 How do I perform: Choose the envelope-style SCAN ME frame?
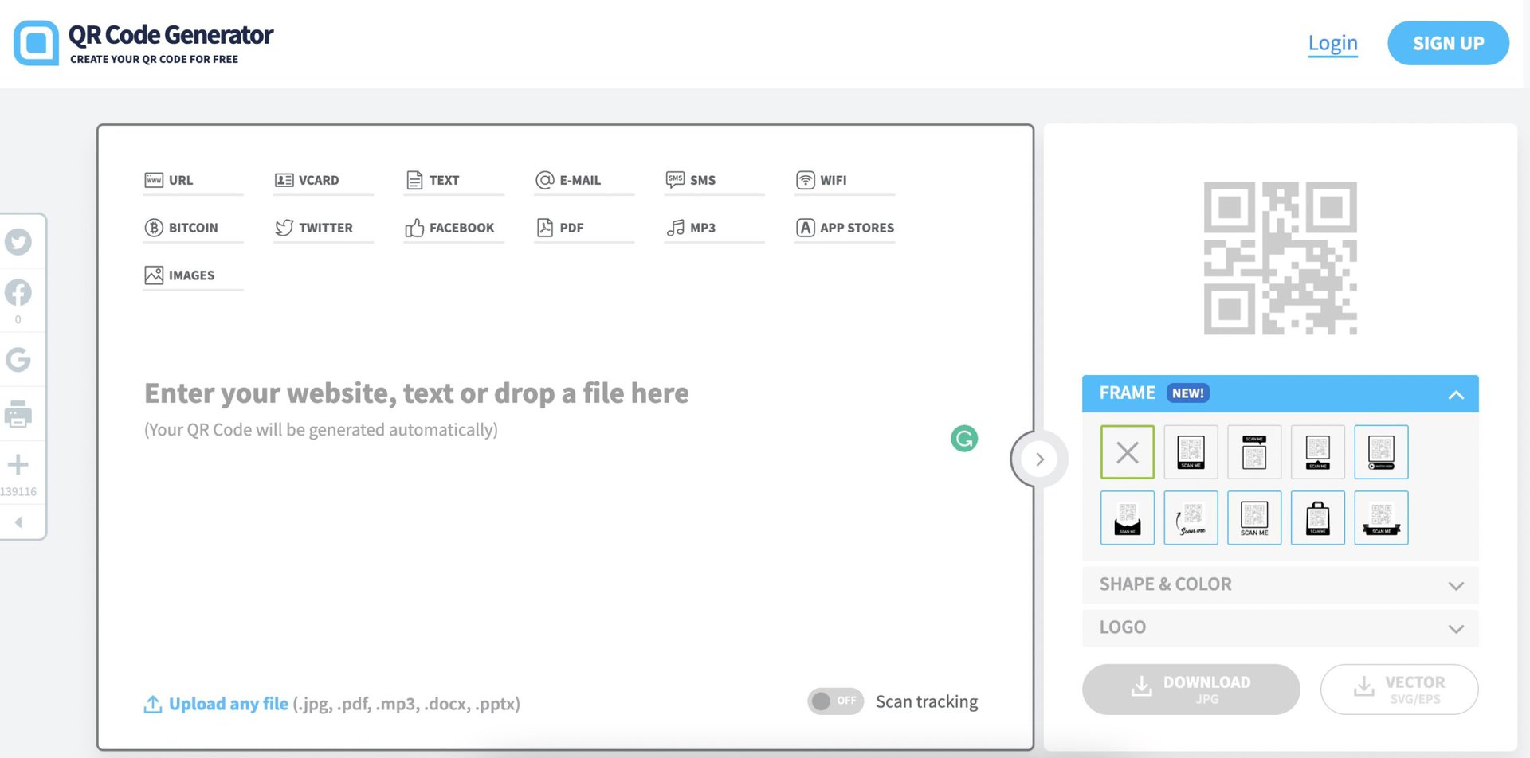tap(1127, 518)
